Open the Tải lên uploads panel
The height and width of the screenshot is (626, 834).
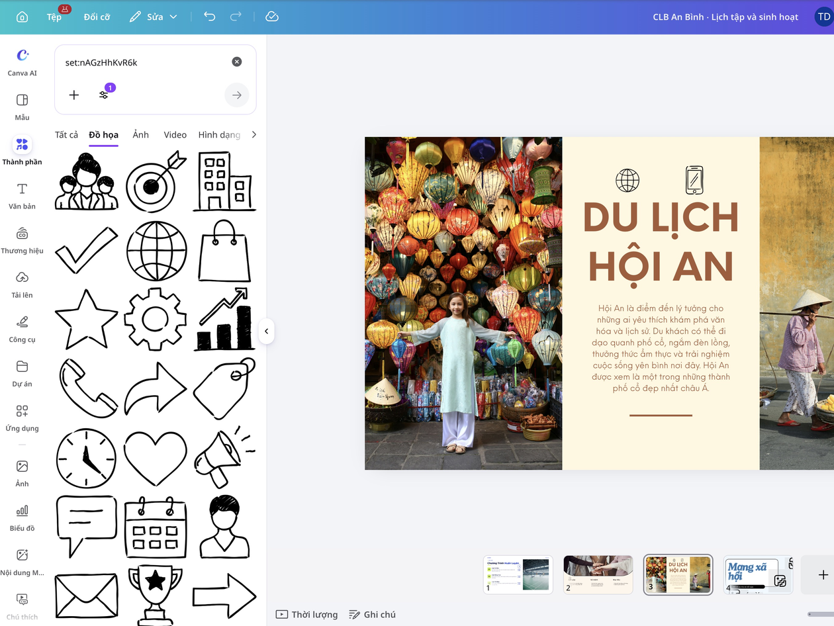[x=22, y=283]
